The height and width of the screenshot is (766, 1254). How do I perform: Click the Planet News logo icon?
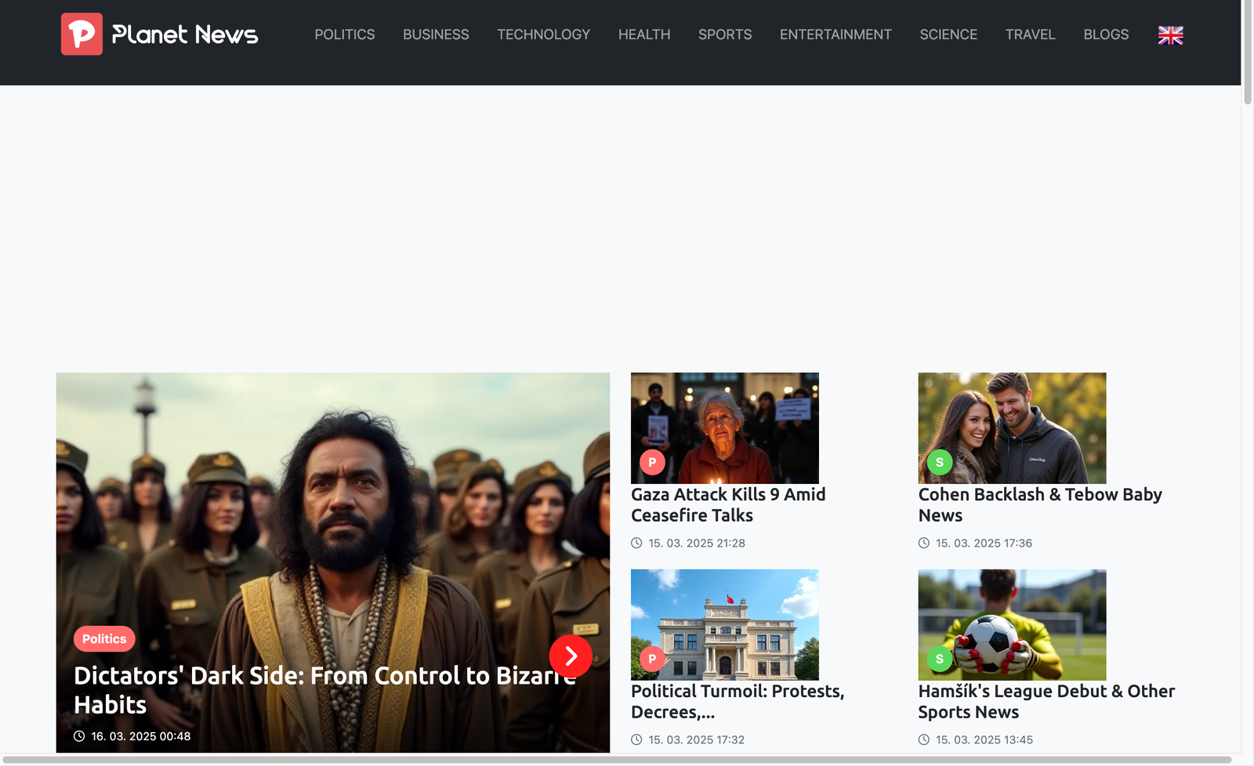(82, 34)
